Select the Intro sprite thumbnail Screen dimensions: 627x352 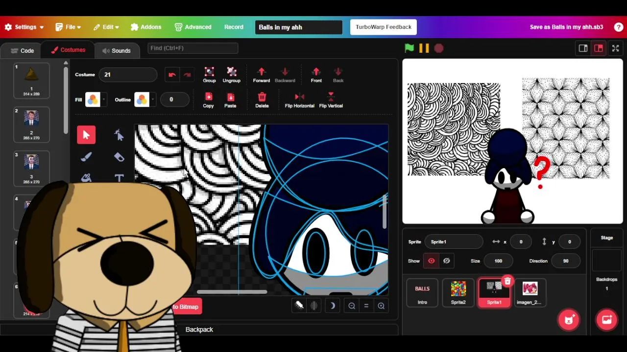point(422,292)
